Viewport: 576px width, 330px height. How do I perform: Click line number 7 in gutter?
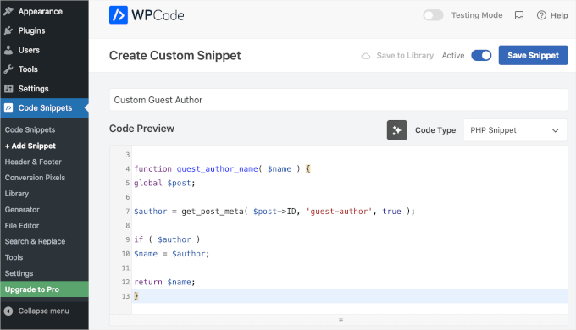(x=127, y=212)
